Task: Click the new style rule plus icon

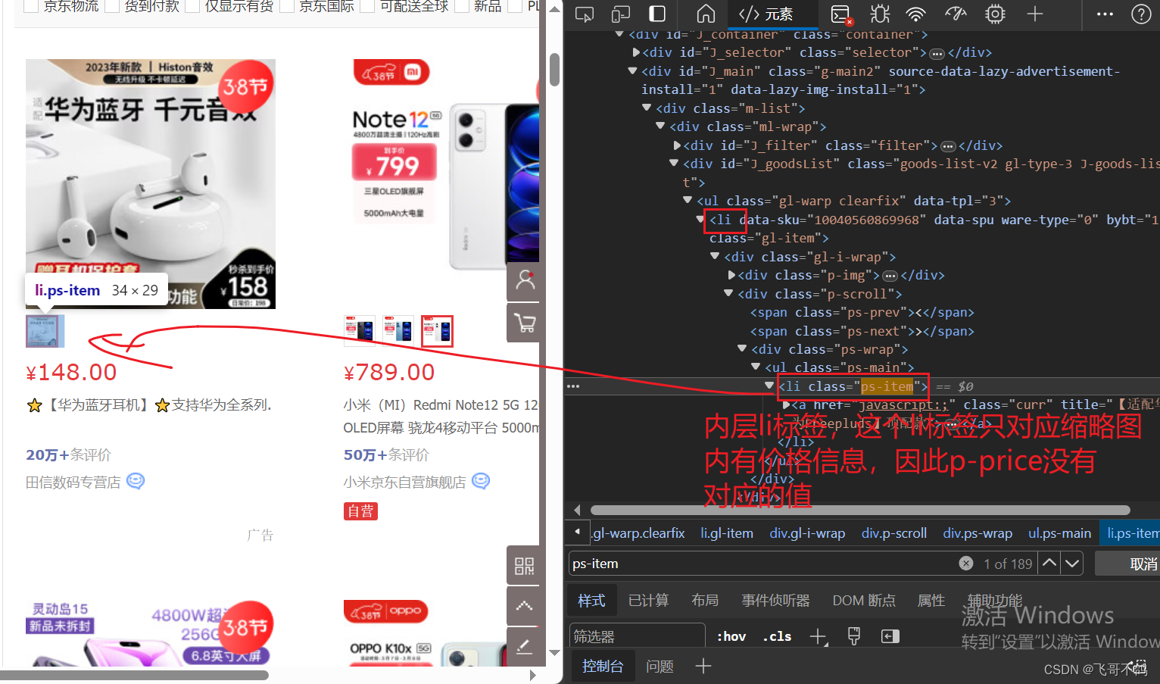Action: click(818, 636)
